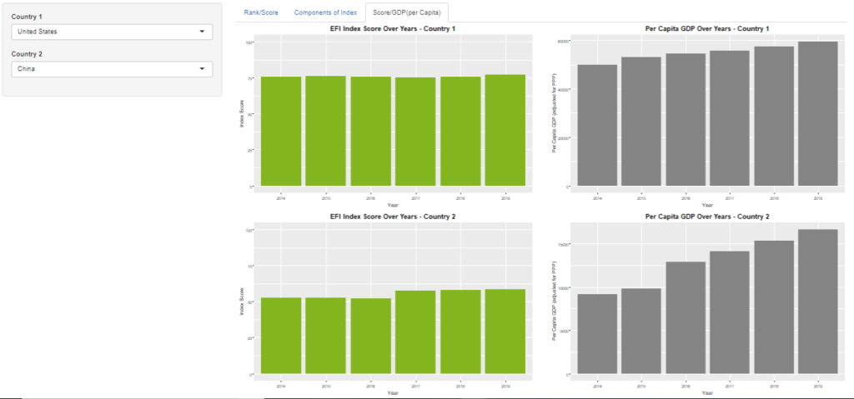This screenshot has width=854, height=399.
Task: Select 2018 green bar in Country 2 EFI chart
Action: coord(460,332)
